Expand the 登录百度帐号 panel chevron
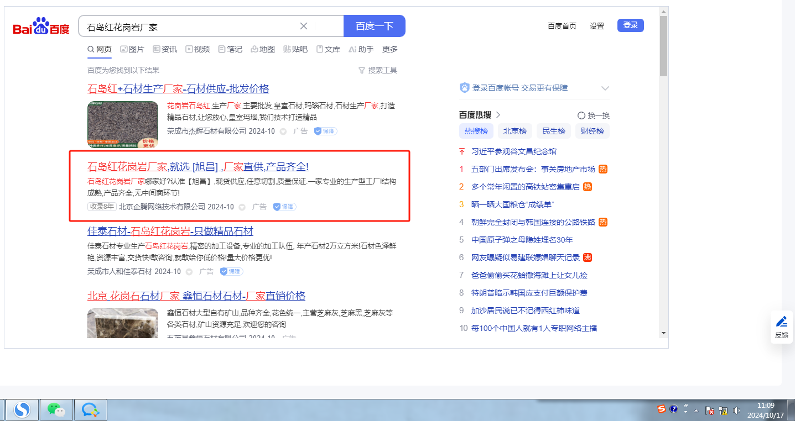The height and width of the screenshot is (421, 795). click(x=605, y=88)
